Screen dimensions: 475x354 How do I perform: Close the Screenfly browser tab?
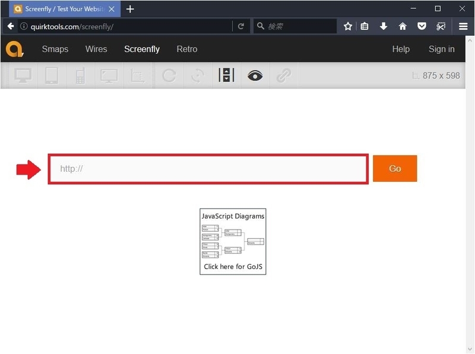[x=112, y=9]
